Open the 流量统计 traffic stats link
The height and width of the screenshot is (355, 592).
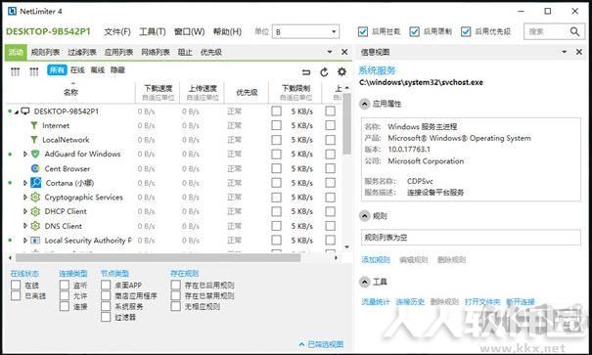click(x=376, y=302)
